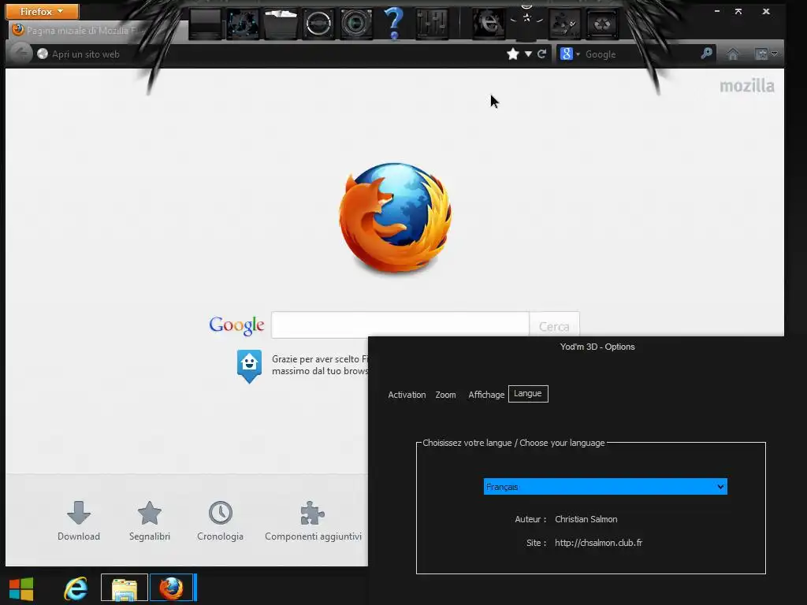The width and height of the screenshot is (807, 605).
Task: Click the http://chsalmon.club.fr site link
Action: [599, 543]
